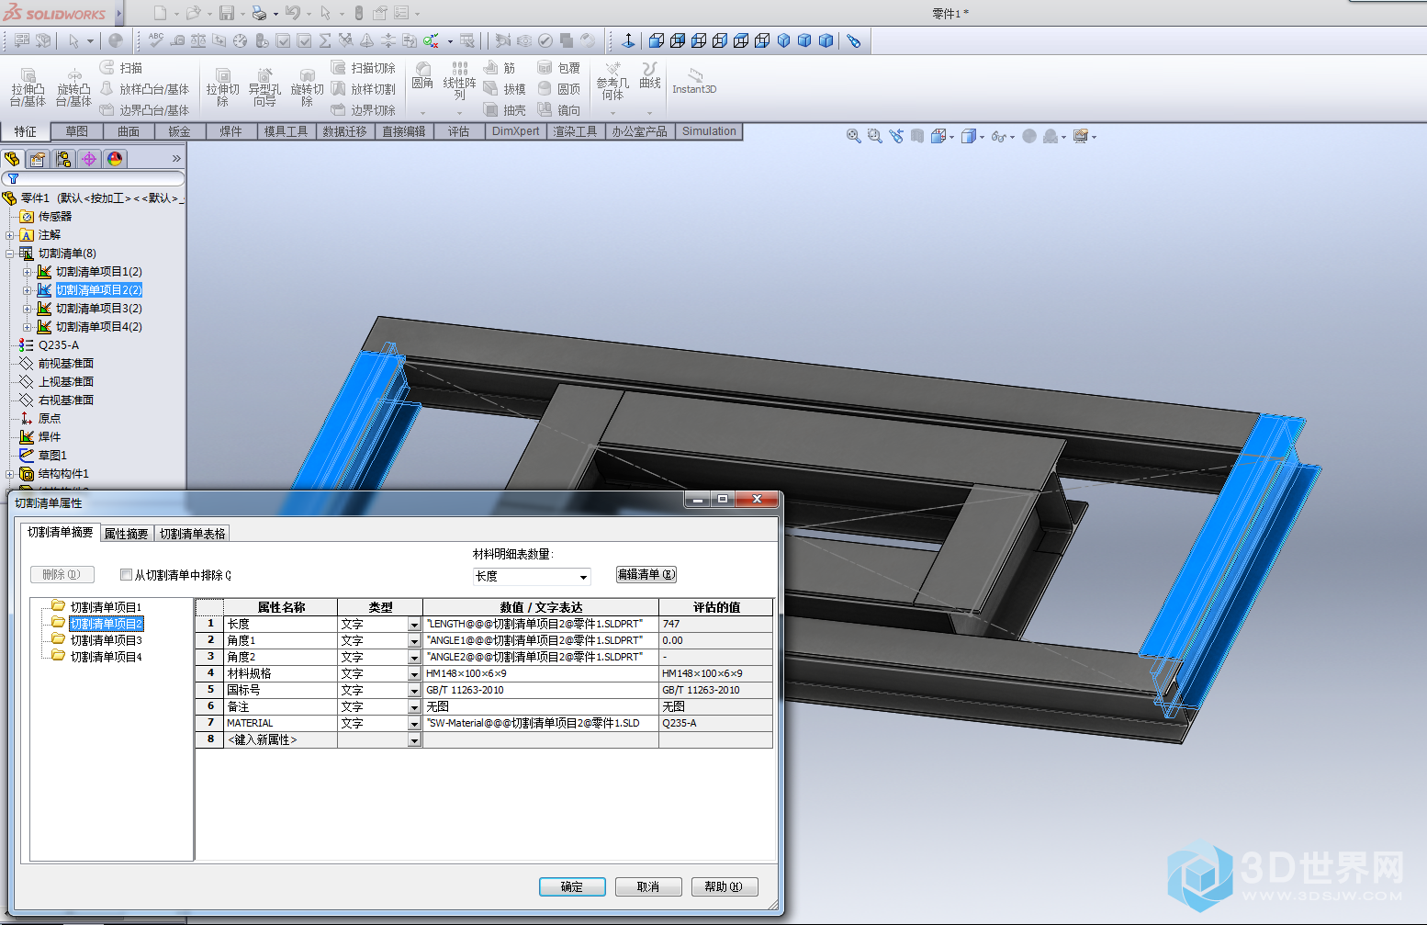Click the Instant3D tool
Image resolution: width=1427 pixels, height=925 pixels.
(694, 81)
